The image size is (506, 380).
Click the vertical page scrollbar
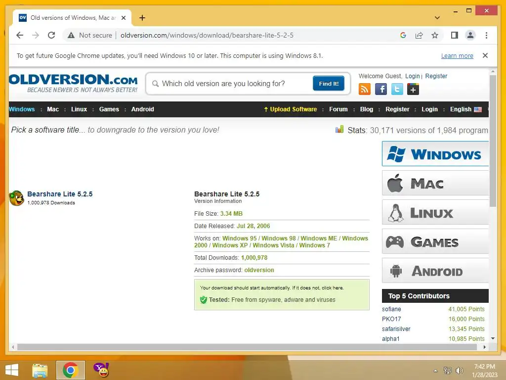[x=493, y=141]
